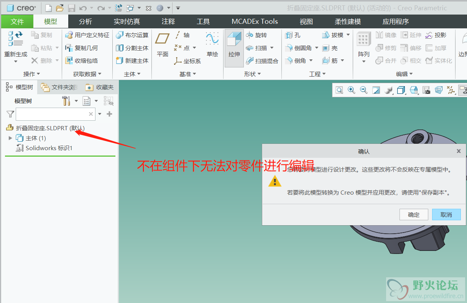Screen dimensions: 467x303
Task: Click the New file icon
Action: point(48,8)
